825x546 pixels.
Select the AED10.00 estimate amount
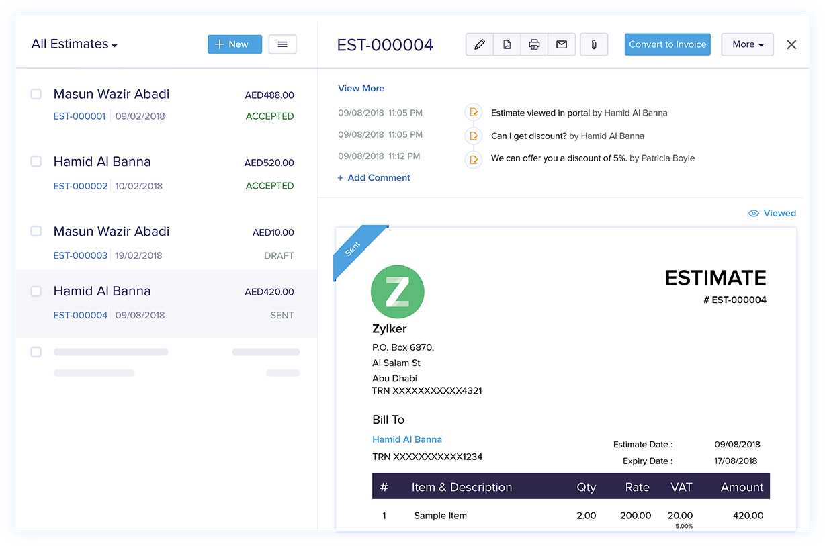coord(273,232)
